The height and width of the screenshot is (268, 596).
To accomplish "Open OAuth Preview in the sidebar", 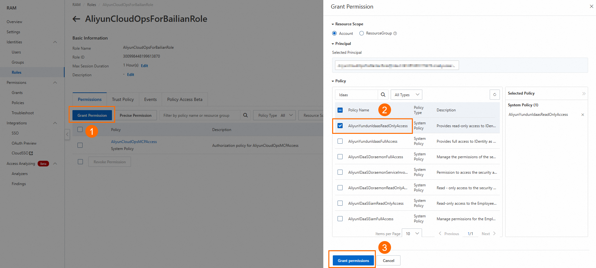I will [24, 143].
